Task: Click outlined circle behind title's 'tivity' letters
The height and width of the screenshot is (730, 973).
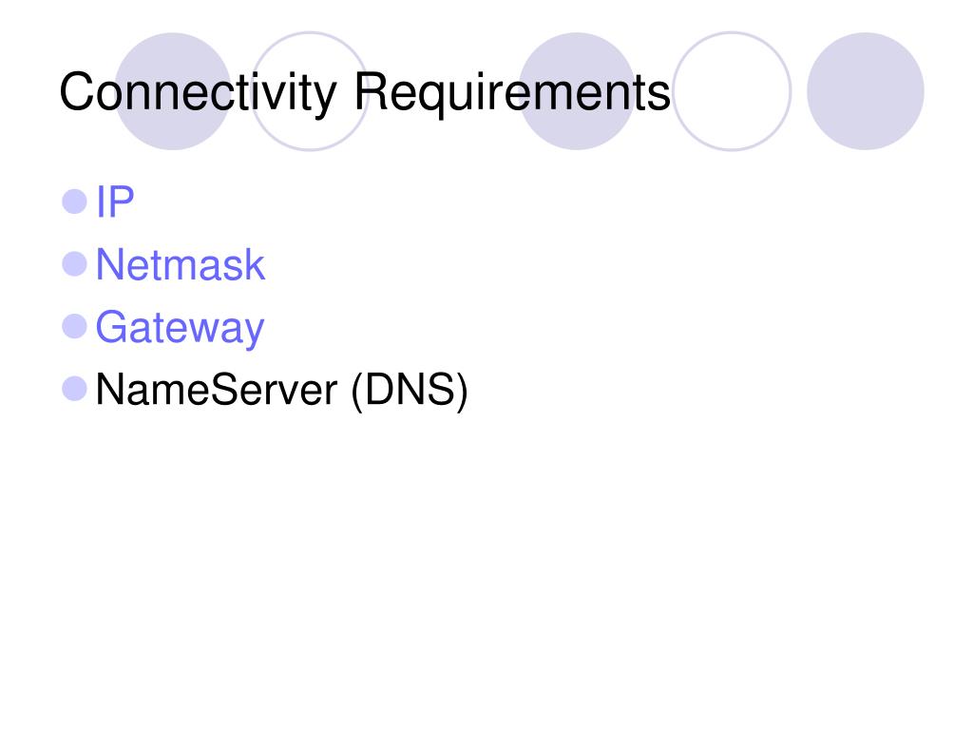Action: (310, 91)
